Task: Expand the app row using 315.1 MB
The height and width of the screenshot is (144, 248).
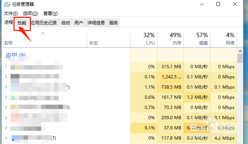Action: (x=6, y=67)
